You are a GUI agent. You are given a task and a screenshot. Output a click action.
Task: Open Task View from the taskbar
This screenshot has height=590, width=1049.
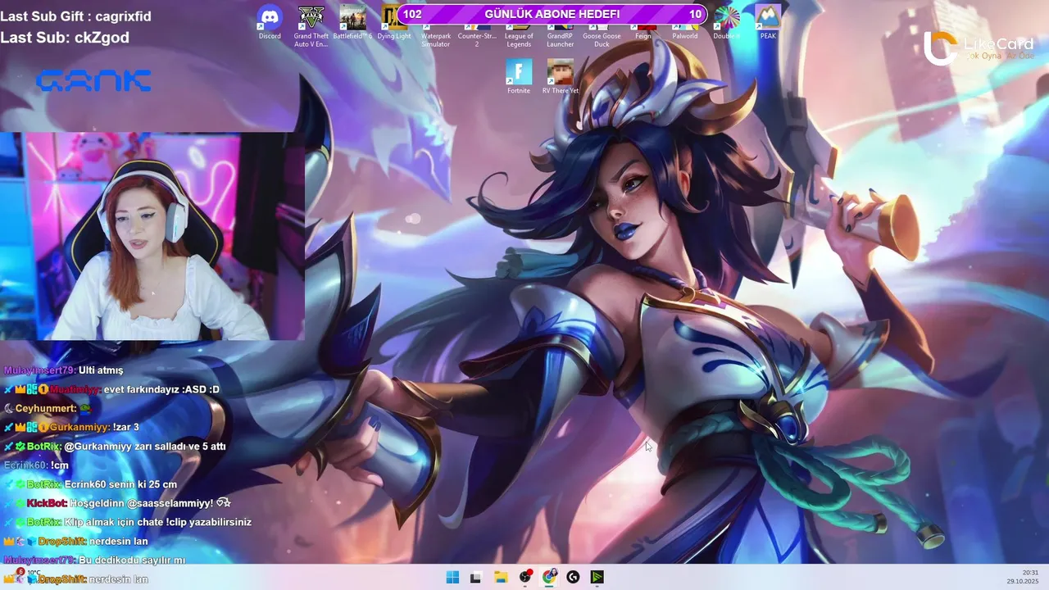coord(475,577)
